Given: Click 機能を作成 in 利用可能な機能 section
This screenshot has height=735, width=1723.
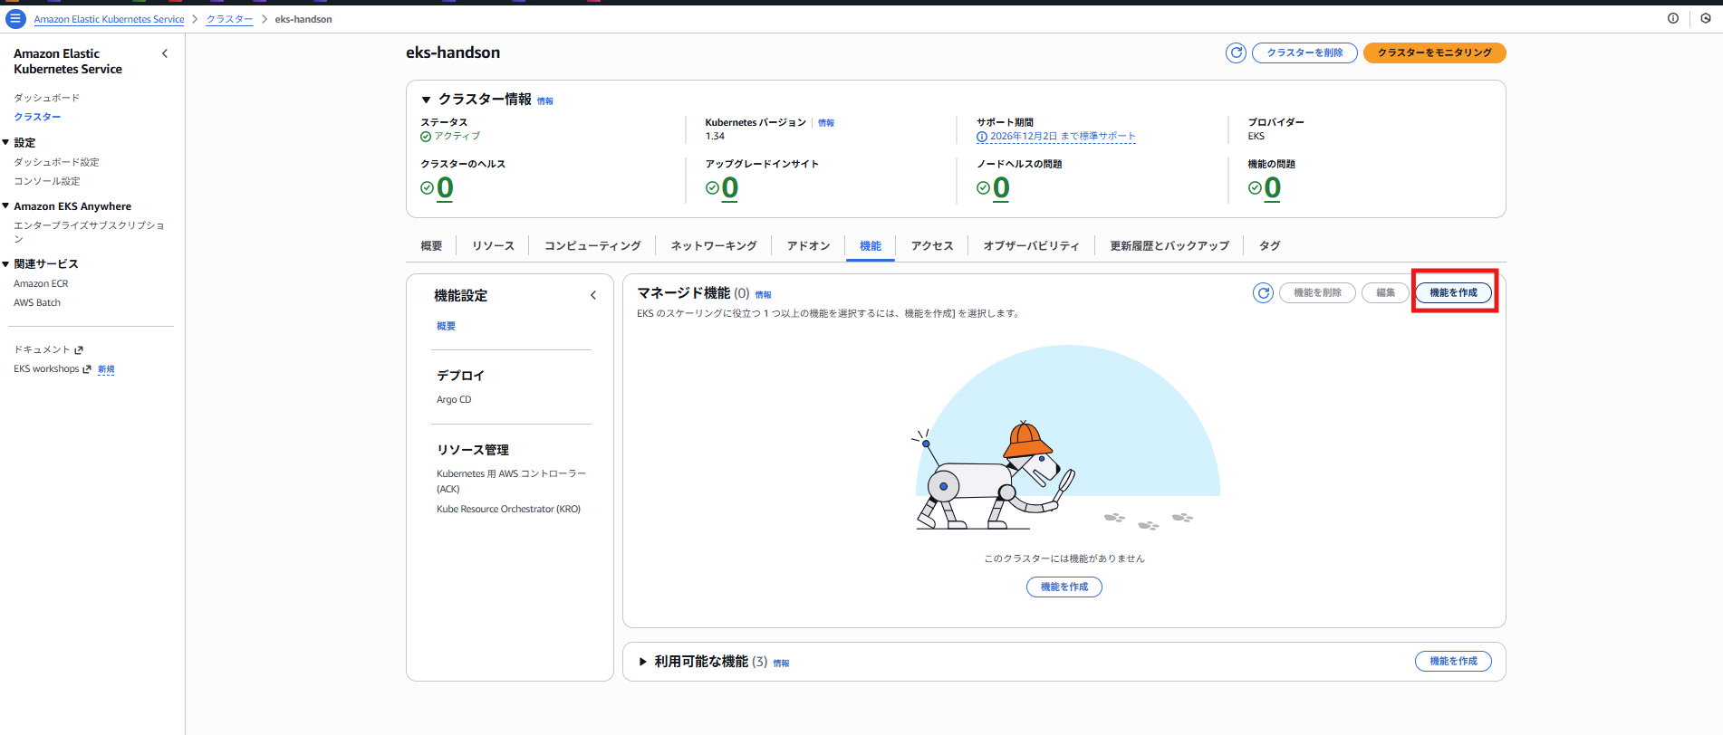Looking at the screenshot, I should click(1453, 661).
